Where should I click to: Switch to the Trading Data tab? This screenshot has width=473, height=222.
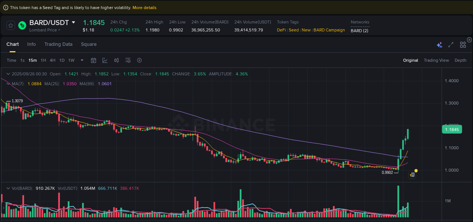click(58, 44)
